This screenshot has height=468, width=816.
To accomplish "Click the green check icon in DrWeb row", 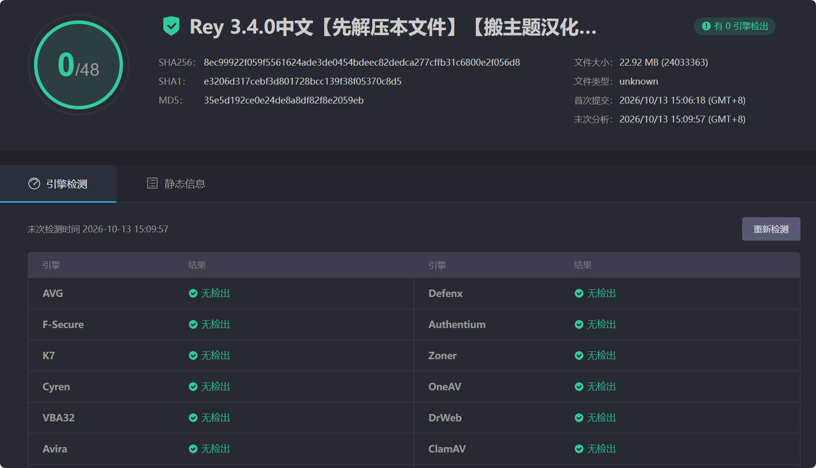I will pos(579,418).
